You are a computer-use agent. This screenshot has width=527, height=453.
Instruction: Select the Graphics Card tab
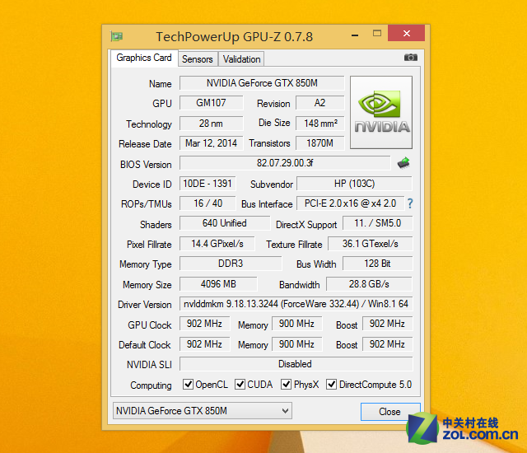click(x=144, y=58)
